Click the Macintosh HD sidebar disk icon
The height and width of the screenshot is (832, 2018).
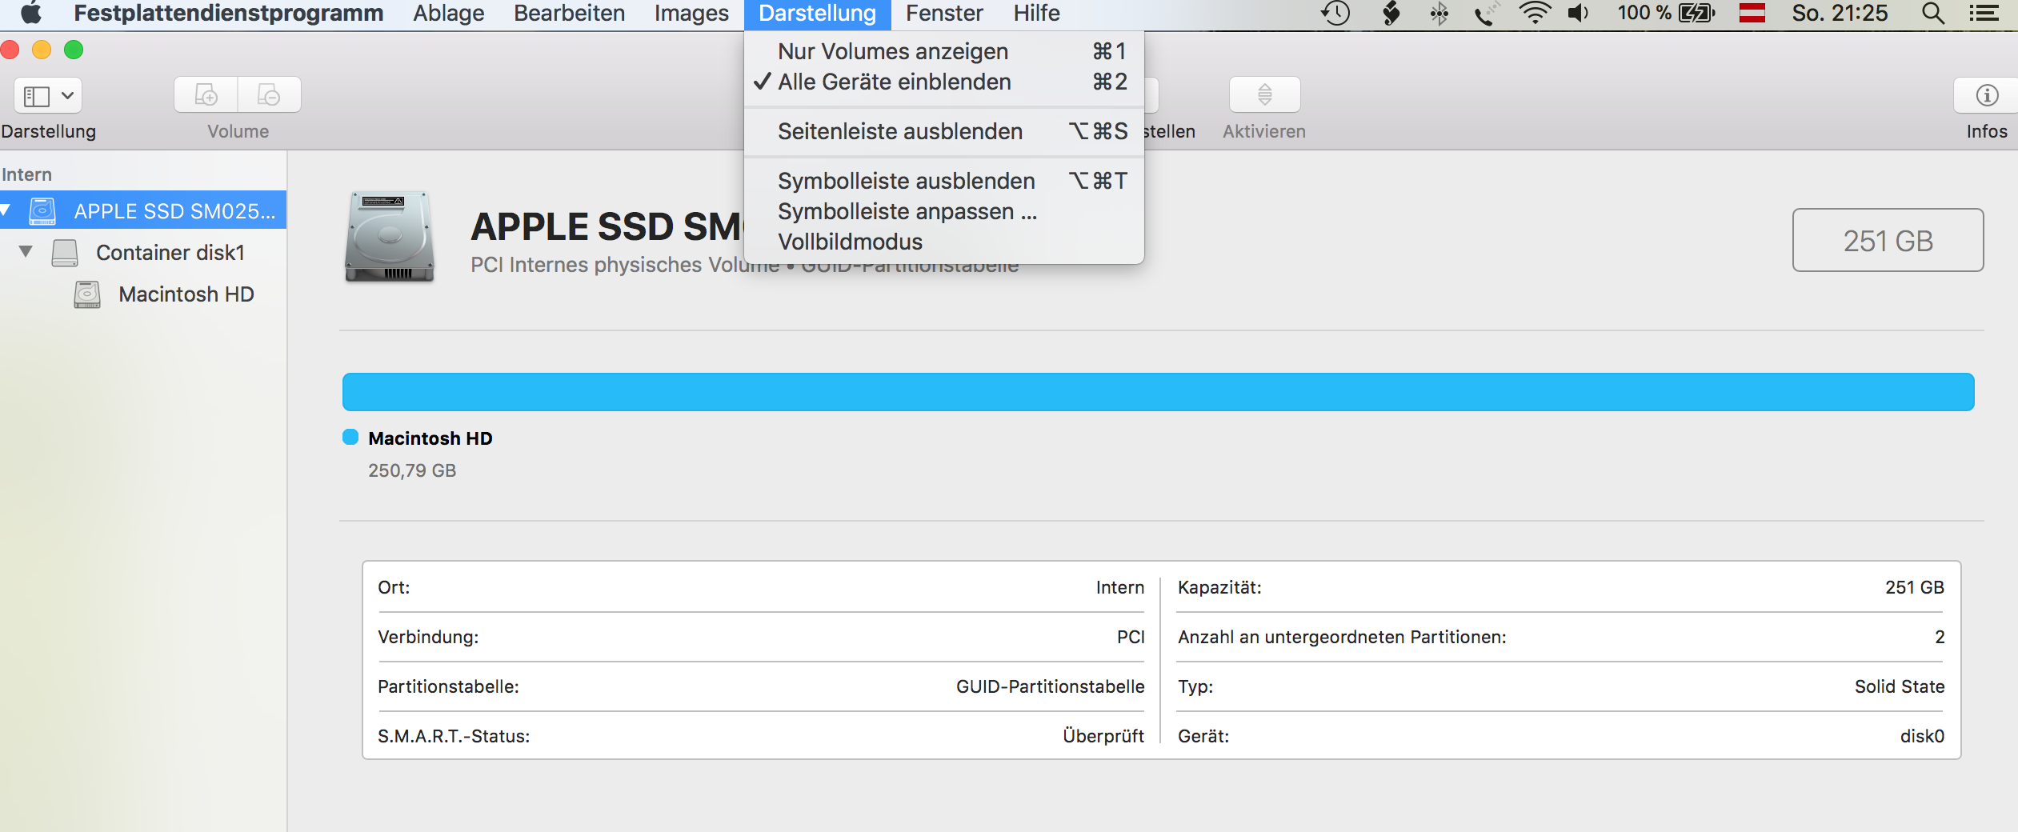(87, 294)
